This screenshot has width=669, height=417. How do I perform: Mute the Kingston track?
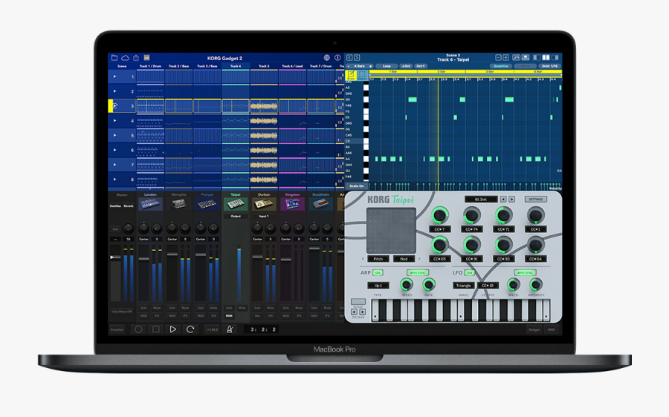(299, 307)
